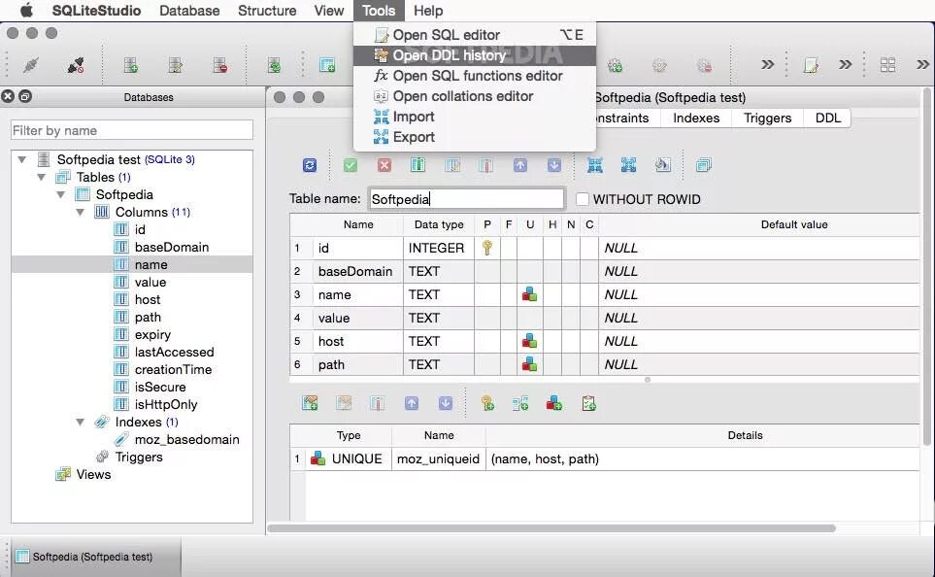This screenshot has width=935, height=577.
Task: Click the SQL editor notepad icon in toolbar
Action: pos(811,64)
